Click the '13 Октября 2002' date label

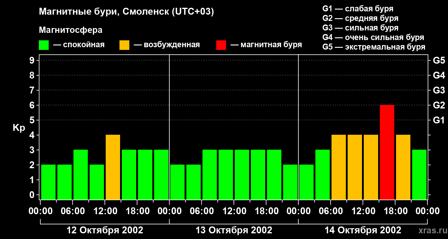(x=234, y=230)
